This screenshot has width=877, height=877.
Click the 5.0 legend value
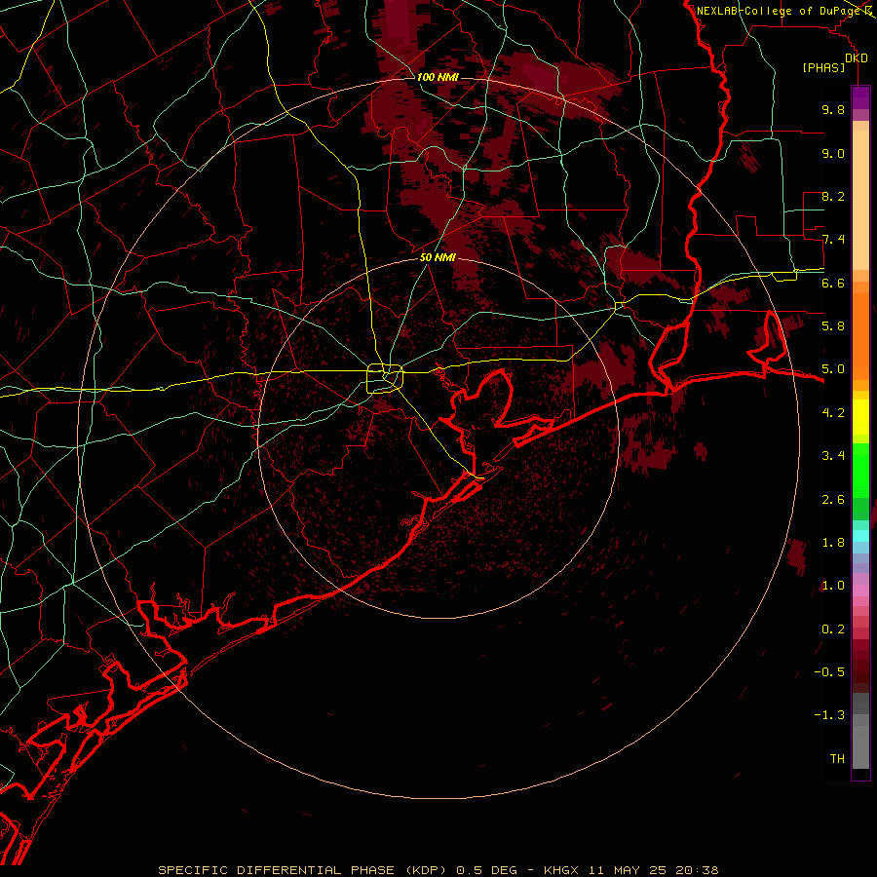coord(833,369)
